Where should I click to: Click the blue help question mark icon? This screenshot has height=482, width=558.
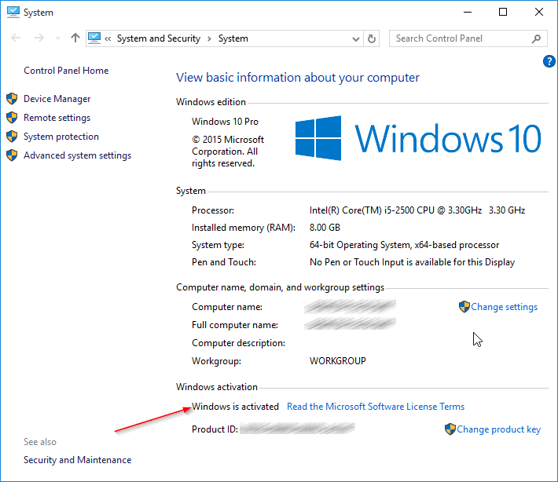click(549, 61)
